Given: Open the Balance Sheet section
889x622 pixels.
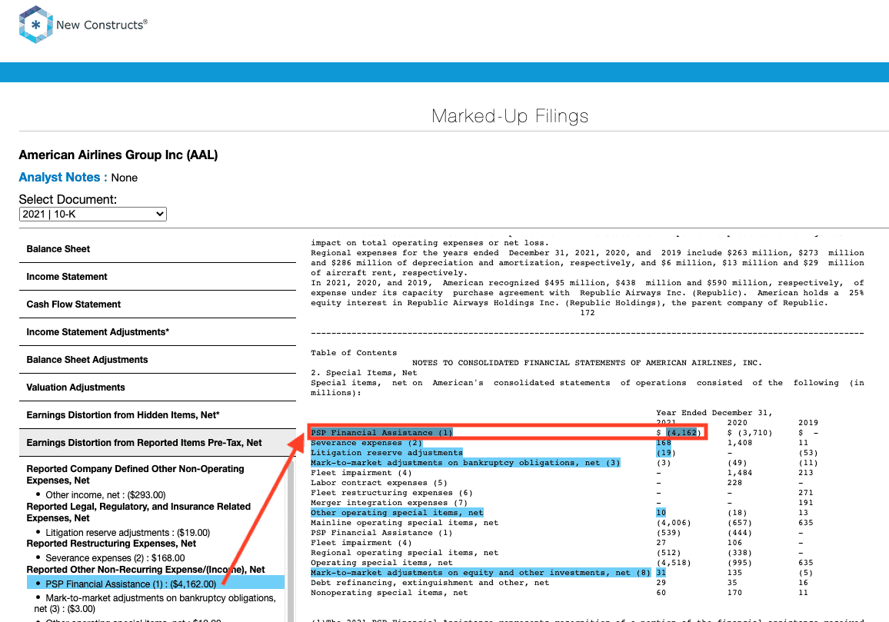Looking at the screenshot, I should click(158, 249).
